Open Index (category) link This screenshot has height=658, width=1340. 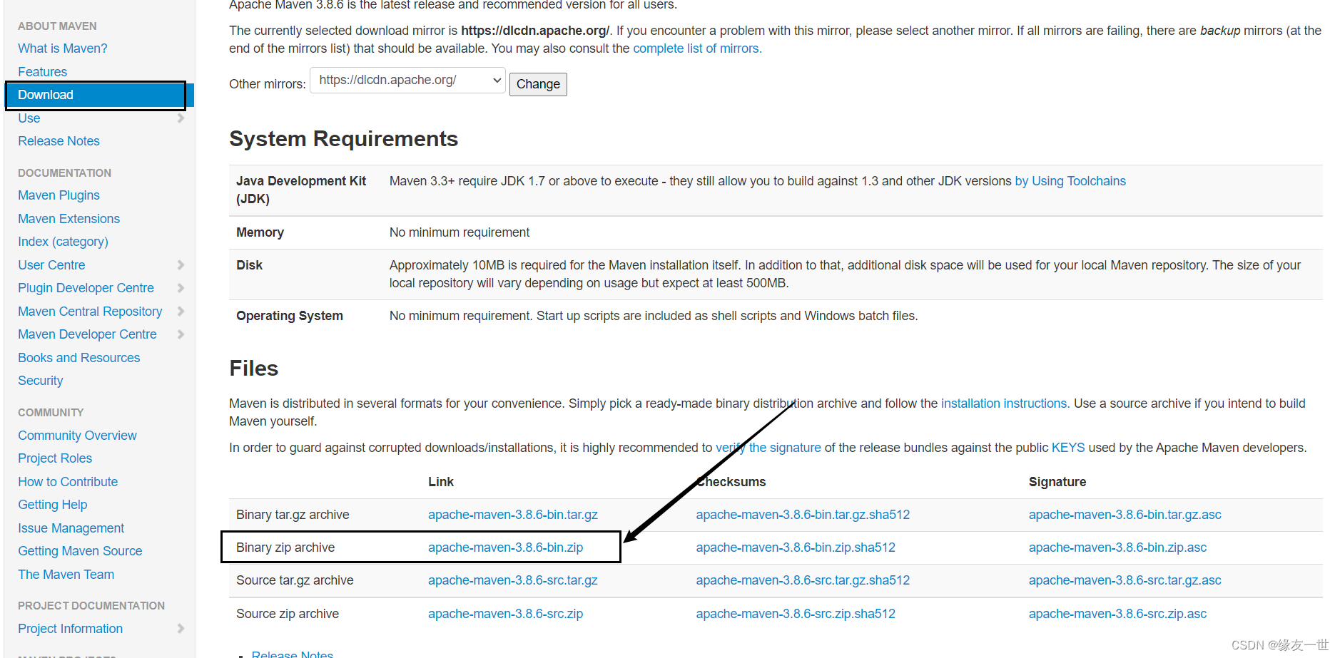[63, 242]
